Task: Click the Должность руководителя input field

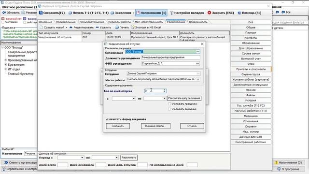Action: (170, 58)
